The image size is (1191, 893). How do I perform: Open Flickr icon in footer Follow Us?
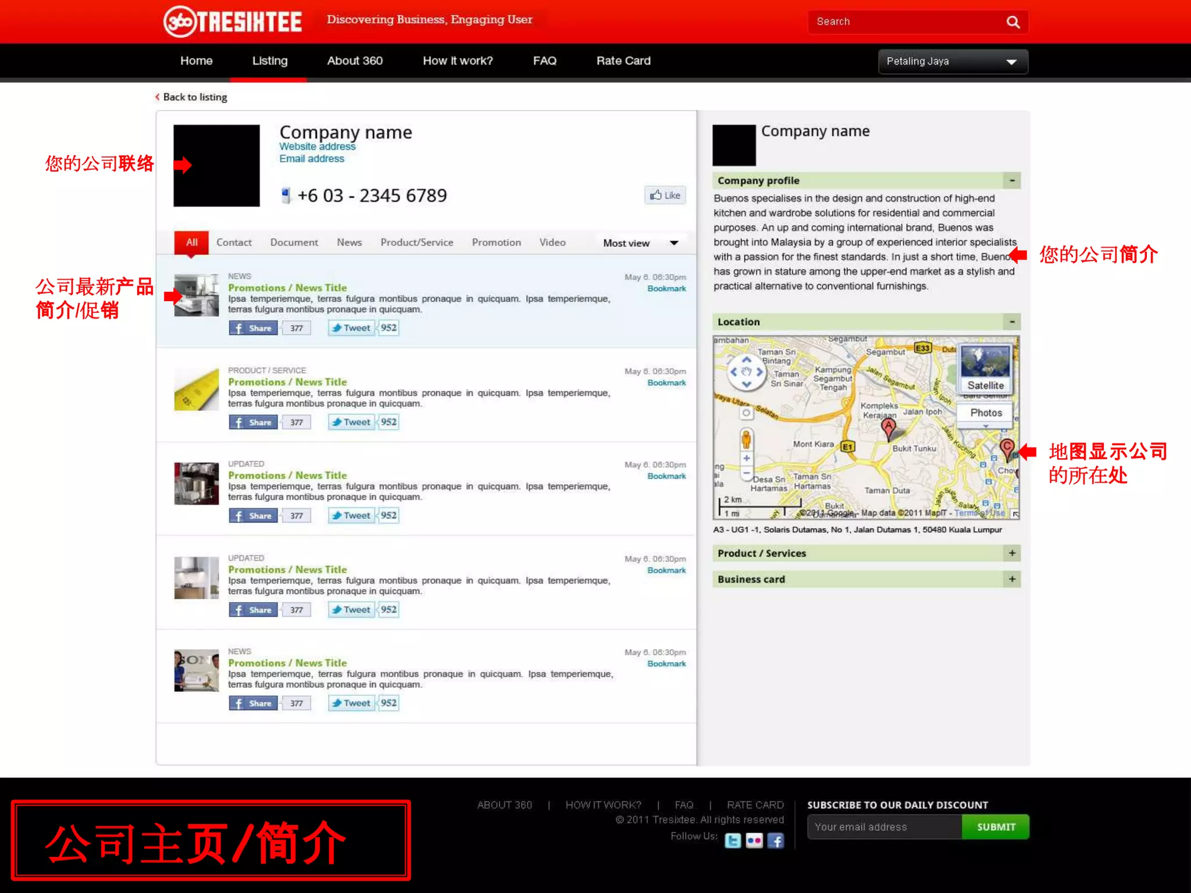coord(754,841)
